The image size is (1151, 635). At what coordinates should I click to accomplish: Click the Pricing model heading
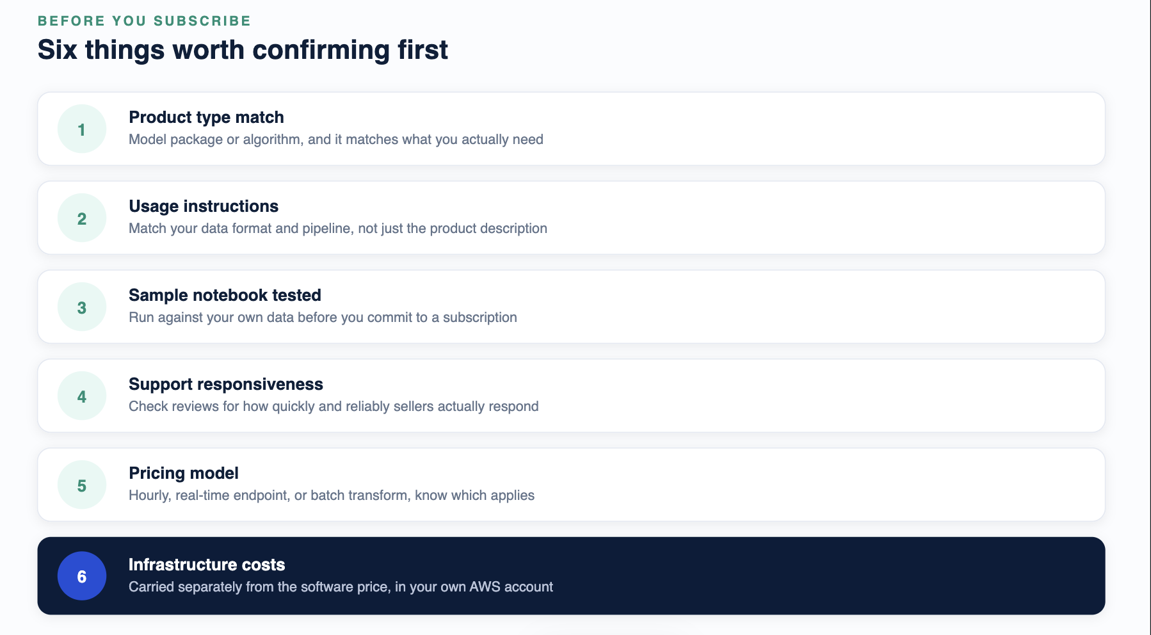(x=184, y=473)
